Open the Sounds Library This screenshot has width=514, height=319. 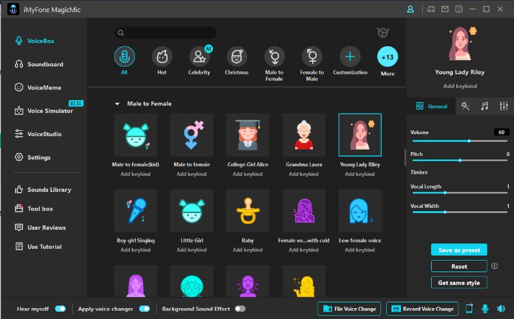(43, 189)
